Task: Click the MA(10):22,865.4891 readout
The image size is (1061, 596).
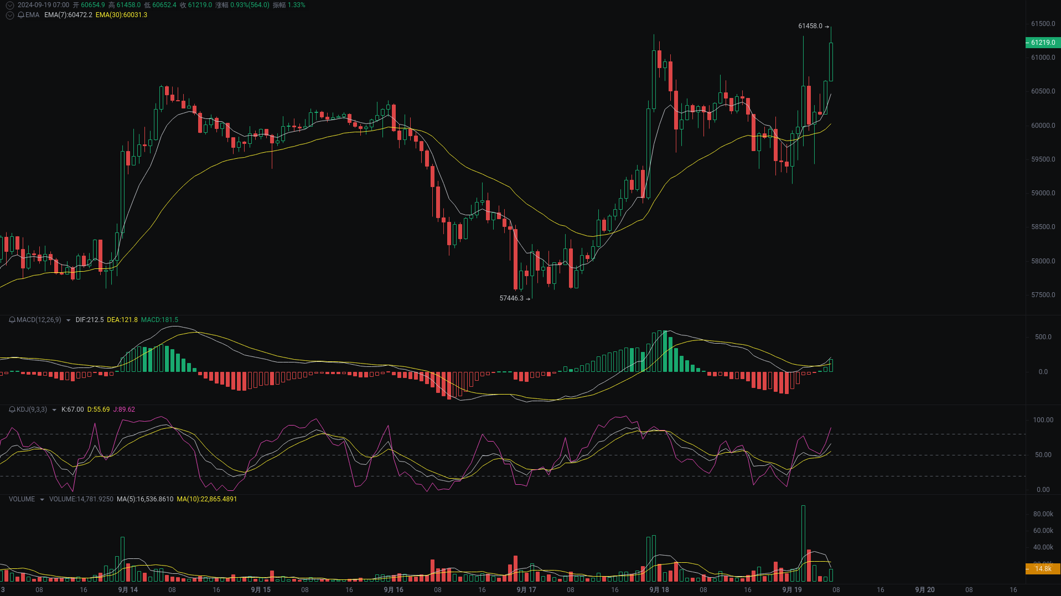Action: pos(207,499)
